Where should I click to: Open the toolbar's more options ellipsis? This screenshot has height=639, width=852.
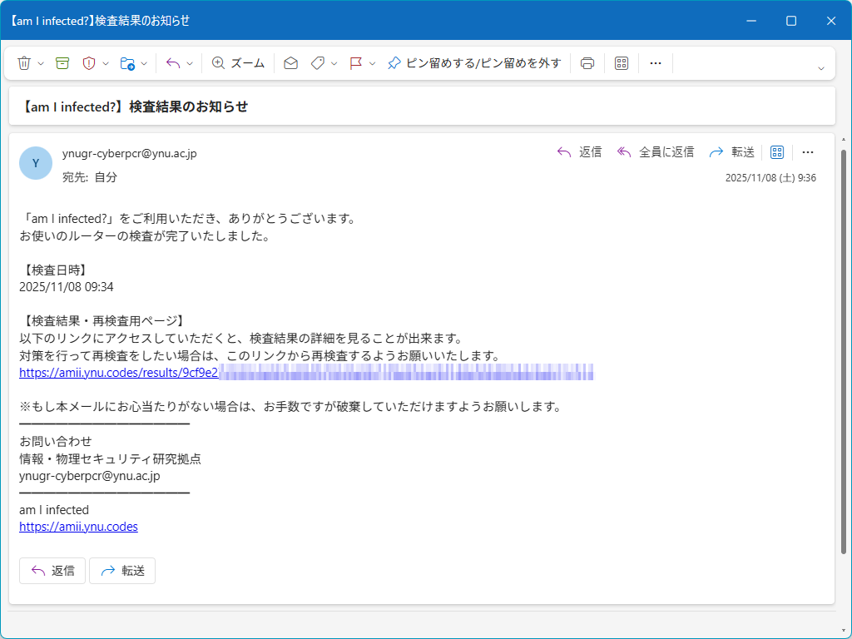[655, 63]
